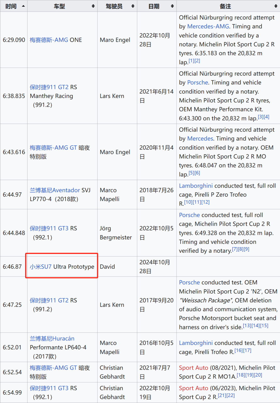Open citation [2] reference
This screenshot has width=280, height=403.
pyautogui.click(x=197, y=61)
